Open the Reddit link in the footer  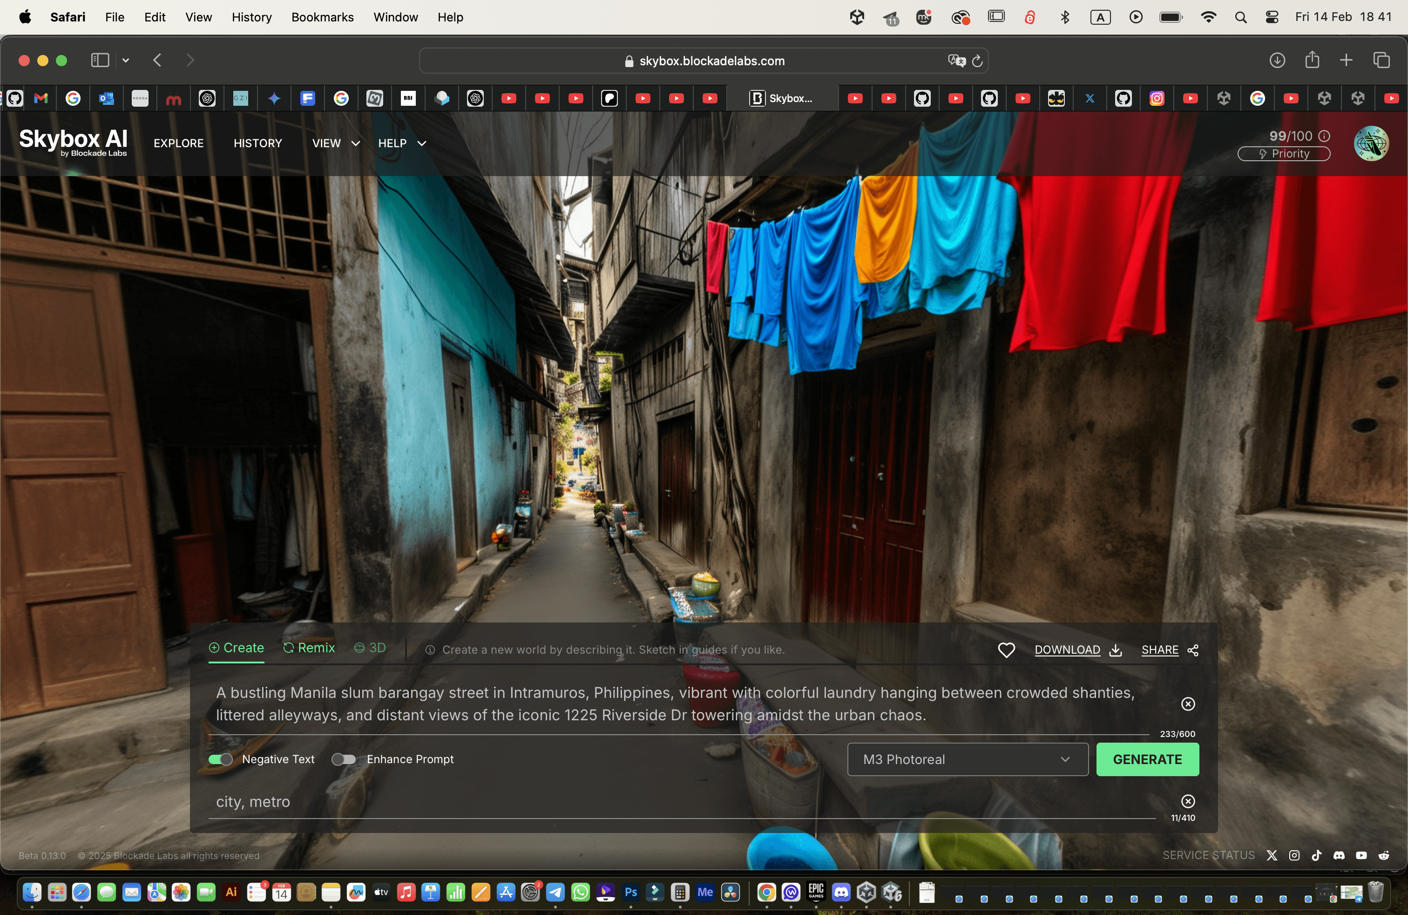pos(1384,855)
